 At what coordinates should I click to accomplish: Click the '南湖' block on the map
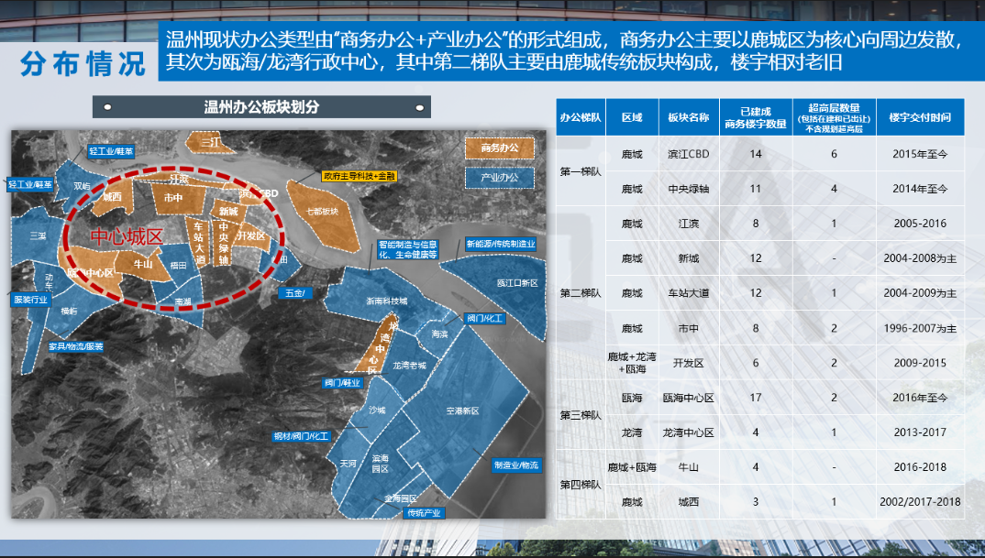[183, 302]
